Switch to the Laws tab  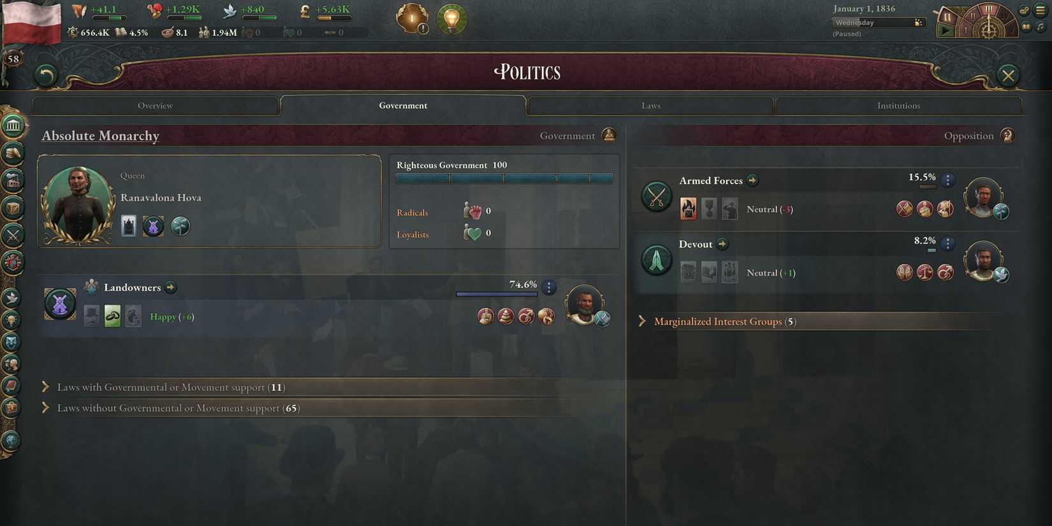pyautogui.click(x=651, y=106)
